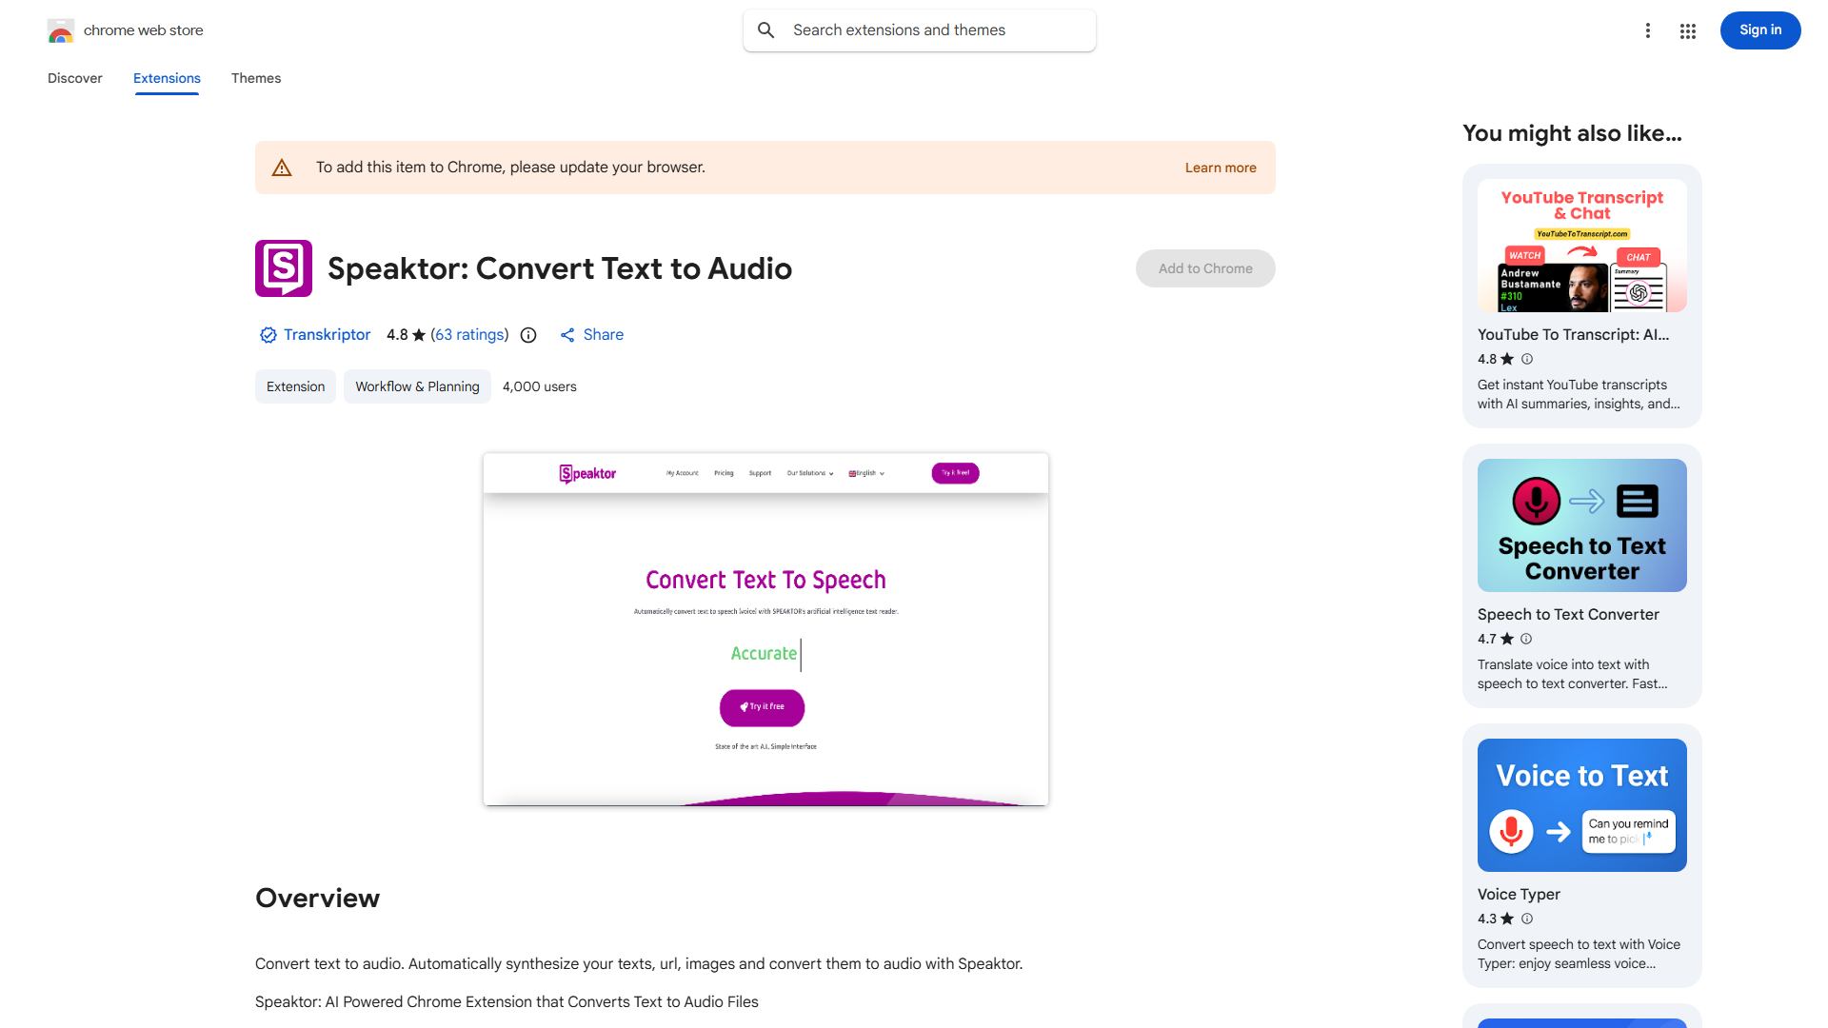
Task: Open the Google apps grid
Action: pos(1688,31)
